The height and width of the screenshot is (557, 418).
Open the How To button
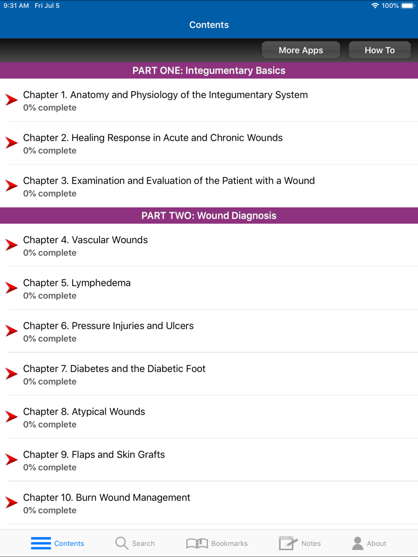pyautogui.click(x=380, y=50)
